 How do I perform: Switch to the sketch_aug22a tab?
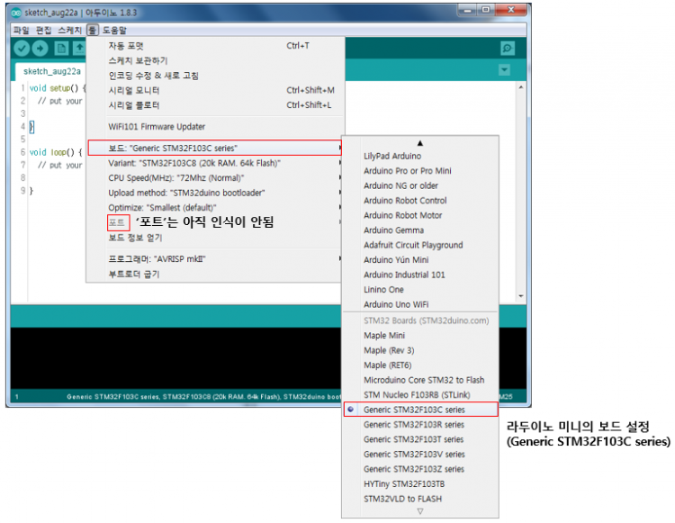click(52, 71)
